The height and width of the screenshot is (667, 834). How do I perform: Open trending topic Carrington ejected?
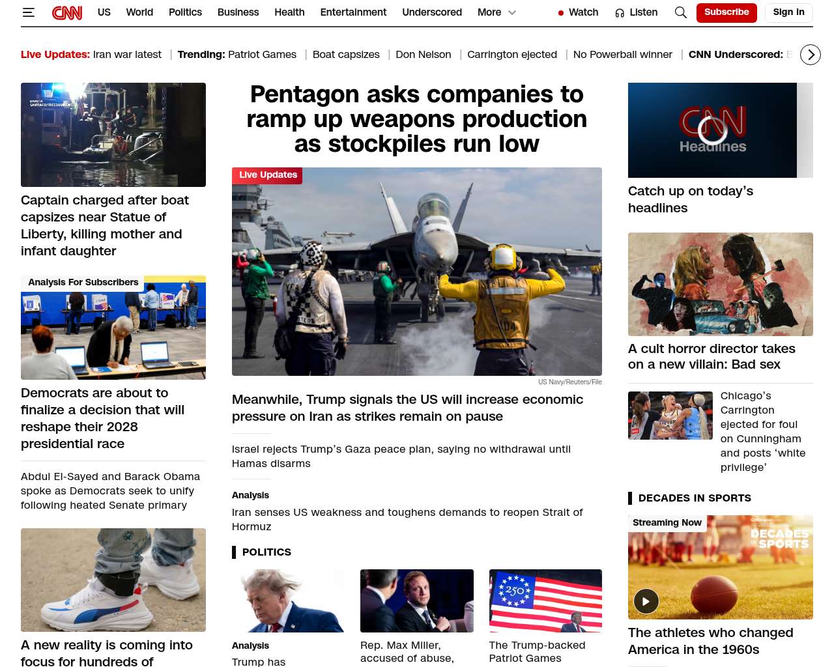pyautogui.click(x=512, y=55)
